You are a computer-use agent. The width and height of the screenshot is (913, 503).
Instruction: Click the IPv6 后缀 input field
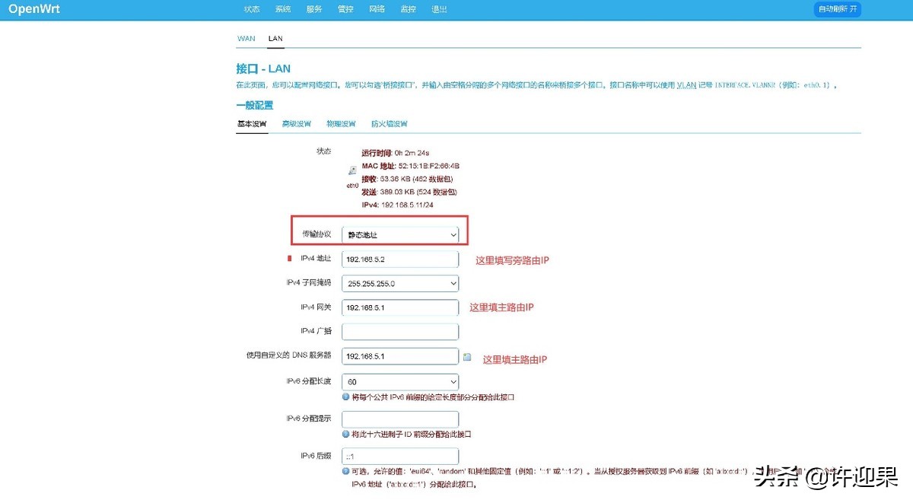399,456
